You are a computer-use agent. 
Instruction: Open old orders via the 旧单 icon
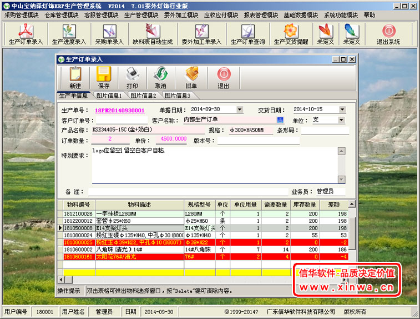191,78
